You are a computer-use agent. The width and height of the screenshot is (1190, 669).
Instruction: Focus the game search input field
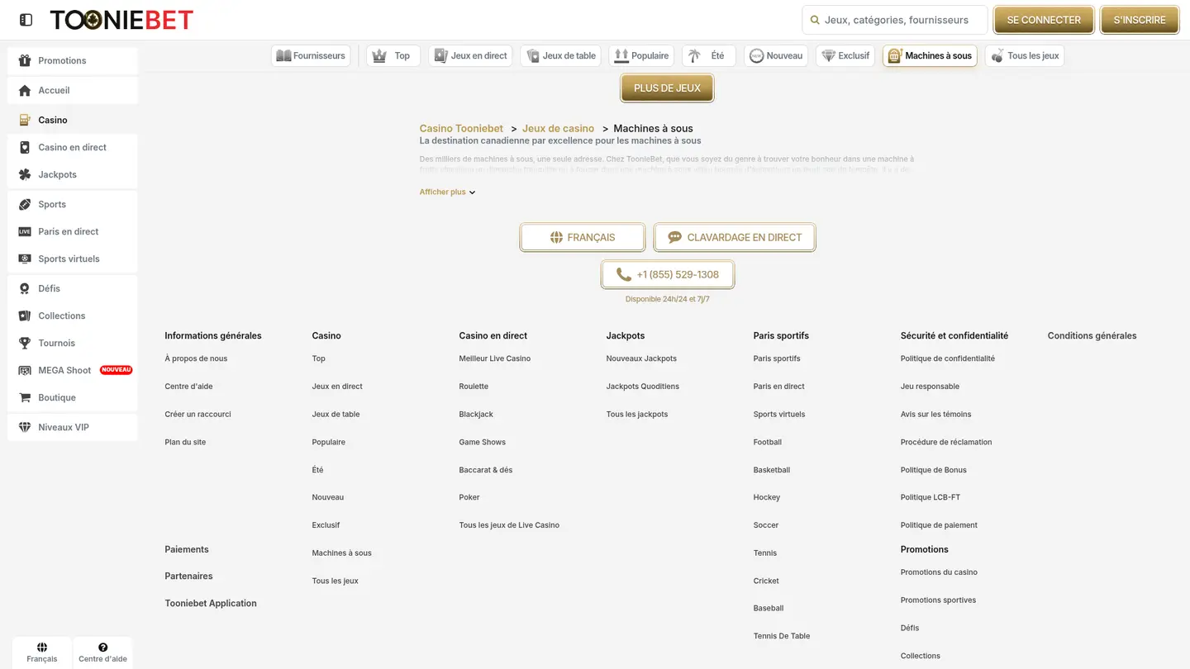click(895, 20)
